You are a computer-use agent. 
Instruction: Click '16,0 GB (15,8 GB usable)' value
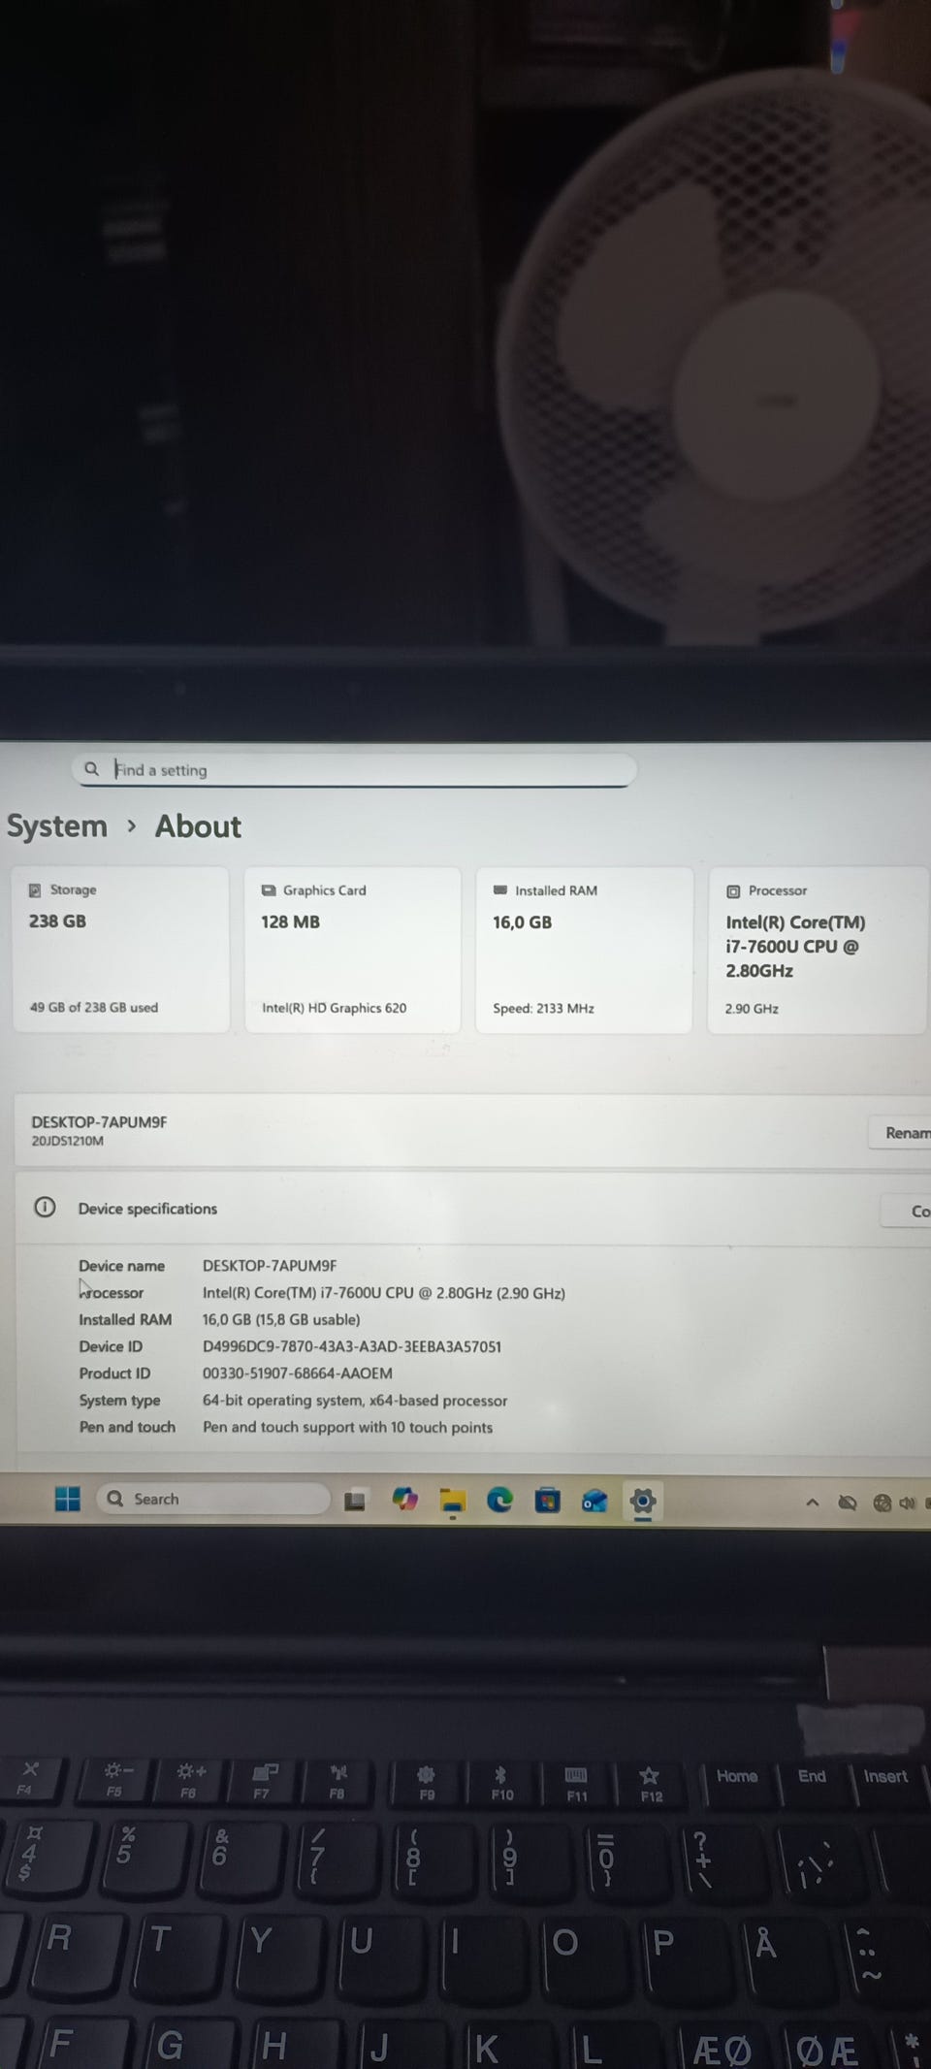point(281,1319)
